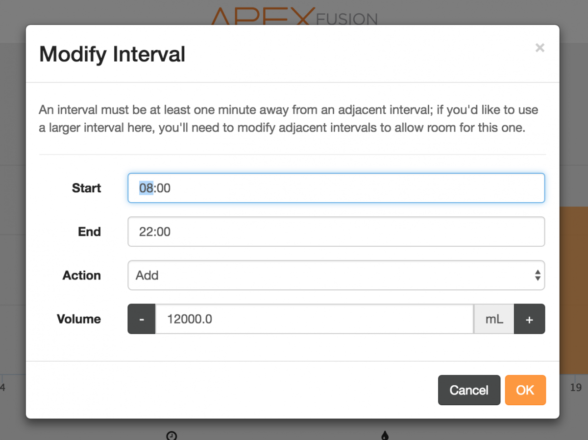588x440 pixels.
Task: Click into the End time field 22:00
Action: coord(336,232)
